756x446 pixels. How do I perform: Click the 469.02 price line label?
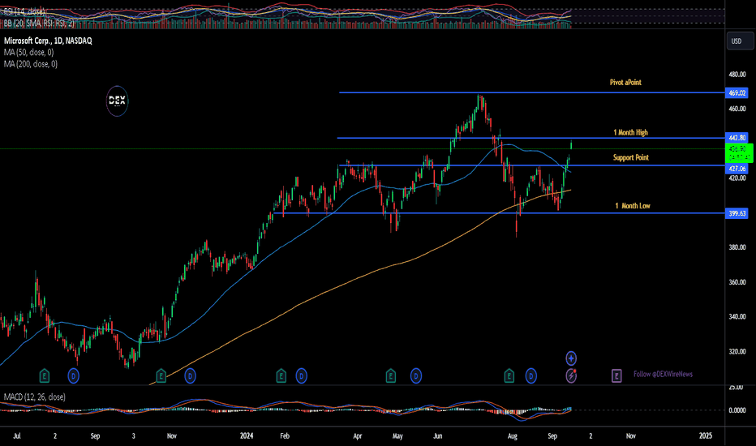(x=737, y=92)
